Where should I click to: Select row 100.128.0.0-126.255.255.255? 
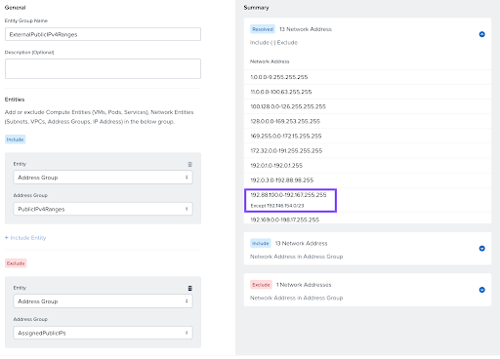click(x=367, y=106)
